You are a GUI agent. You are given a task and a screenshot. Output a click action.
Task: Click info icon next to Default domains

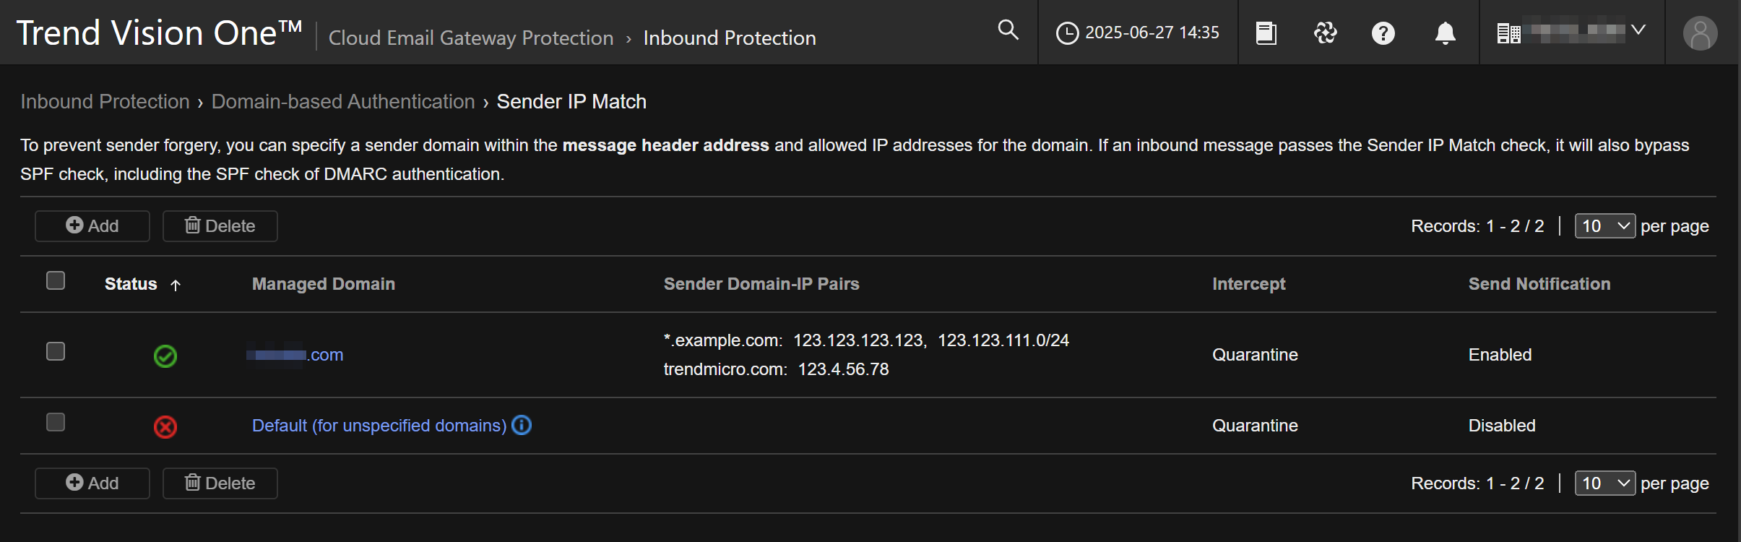(x=522, y=425)
